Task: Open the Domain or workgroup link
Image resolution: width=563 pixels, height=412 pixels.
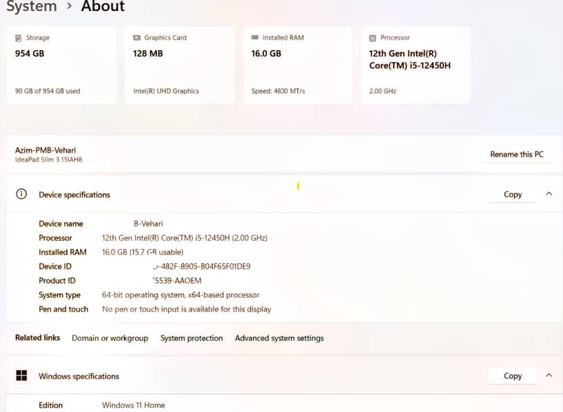Action: pyautogui.click(x=110, y=338)
